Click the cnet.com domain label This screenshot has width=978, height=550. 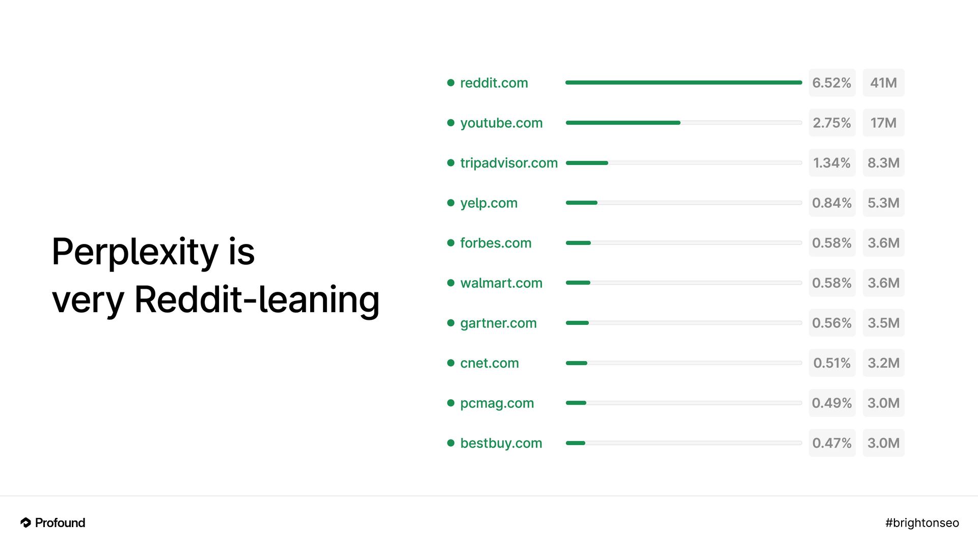tap(490, 363)
